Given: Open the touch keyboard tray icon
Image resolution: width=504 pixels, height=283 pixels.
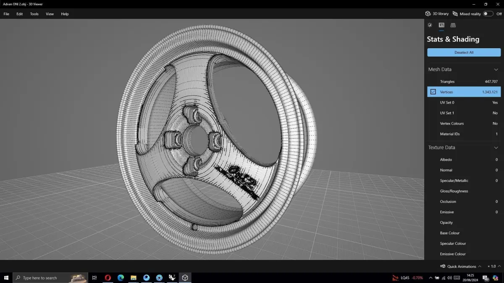Looking at the screenshot, I should (457, 278).
